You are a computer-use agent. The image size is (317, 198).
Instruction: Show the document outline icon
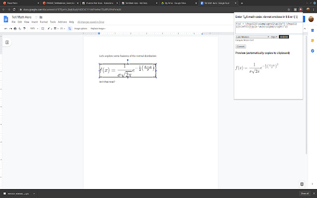(7, 42)
